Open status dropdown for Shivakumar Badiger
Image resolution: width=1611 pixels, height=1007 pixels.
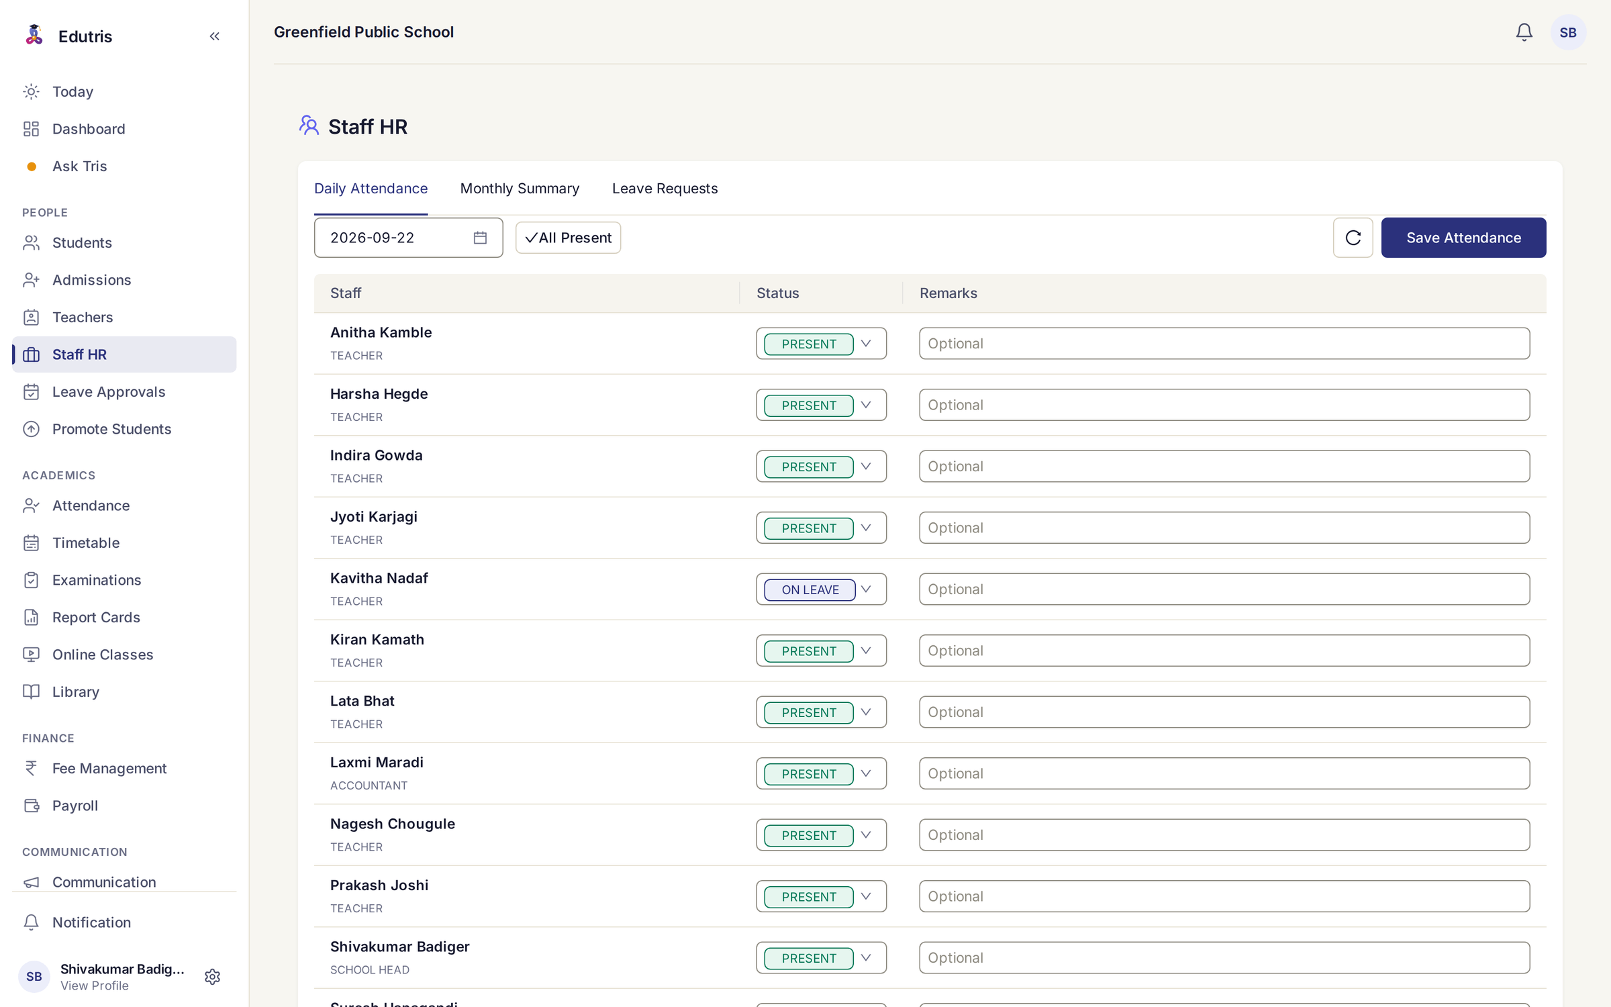(x=821, y=958)
